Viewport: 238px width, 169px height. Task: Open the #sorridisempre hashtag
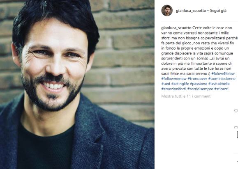click(200, 89)
